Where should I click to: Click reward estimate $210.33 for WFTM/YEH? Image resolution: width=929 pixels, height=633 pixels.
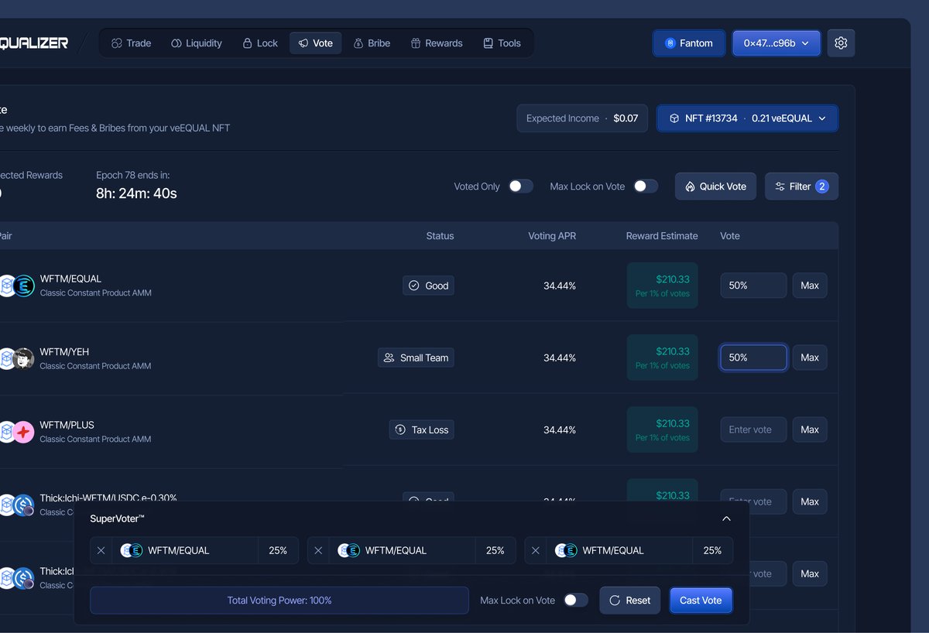[663, 358]
